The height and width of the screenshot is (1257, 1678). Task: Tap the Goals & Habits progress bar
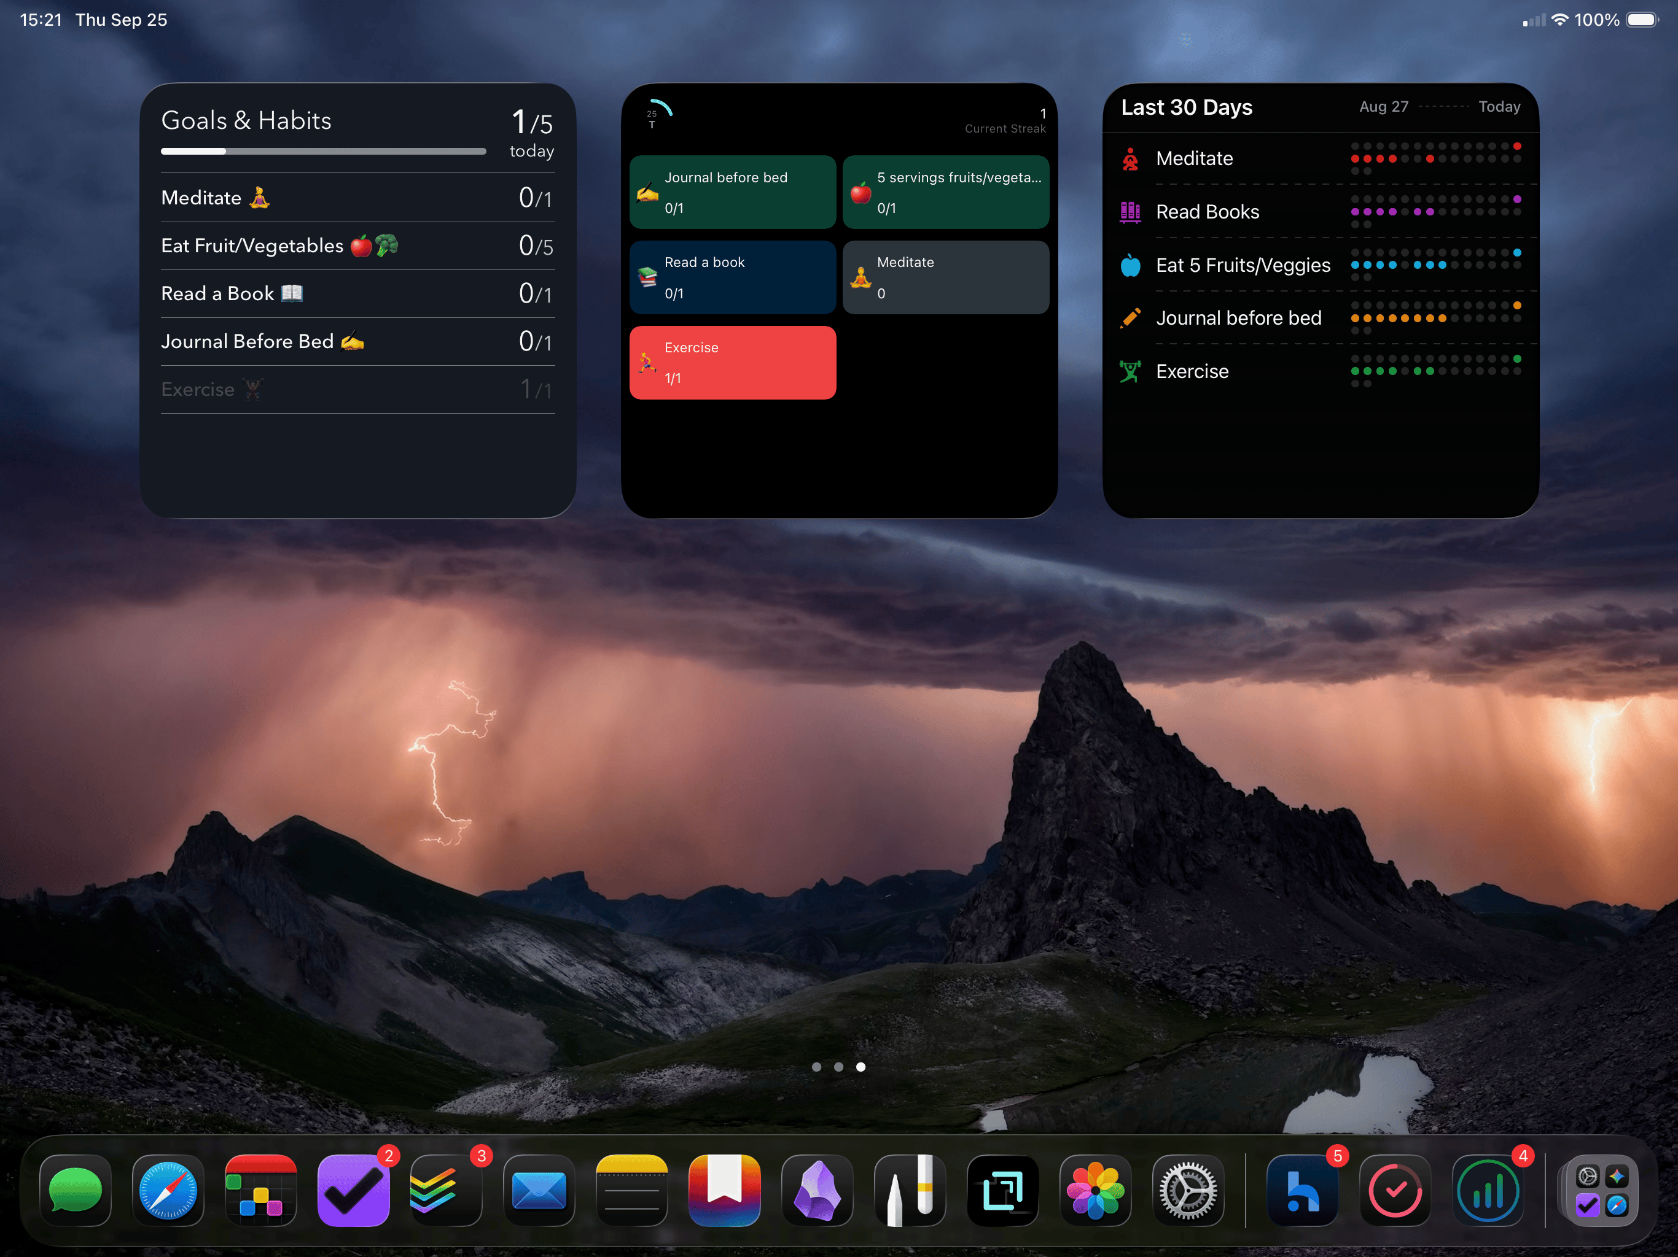(323, 151)
